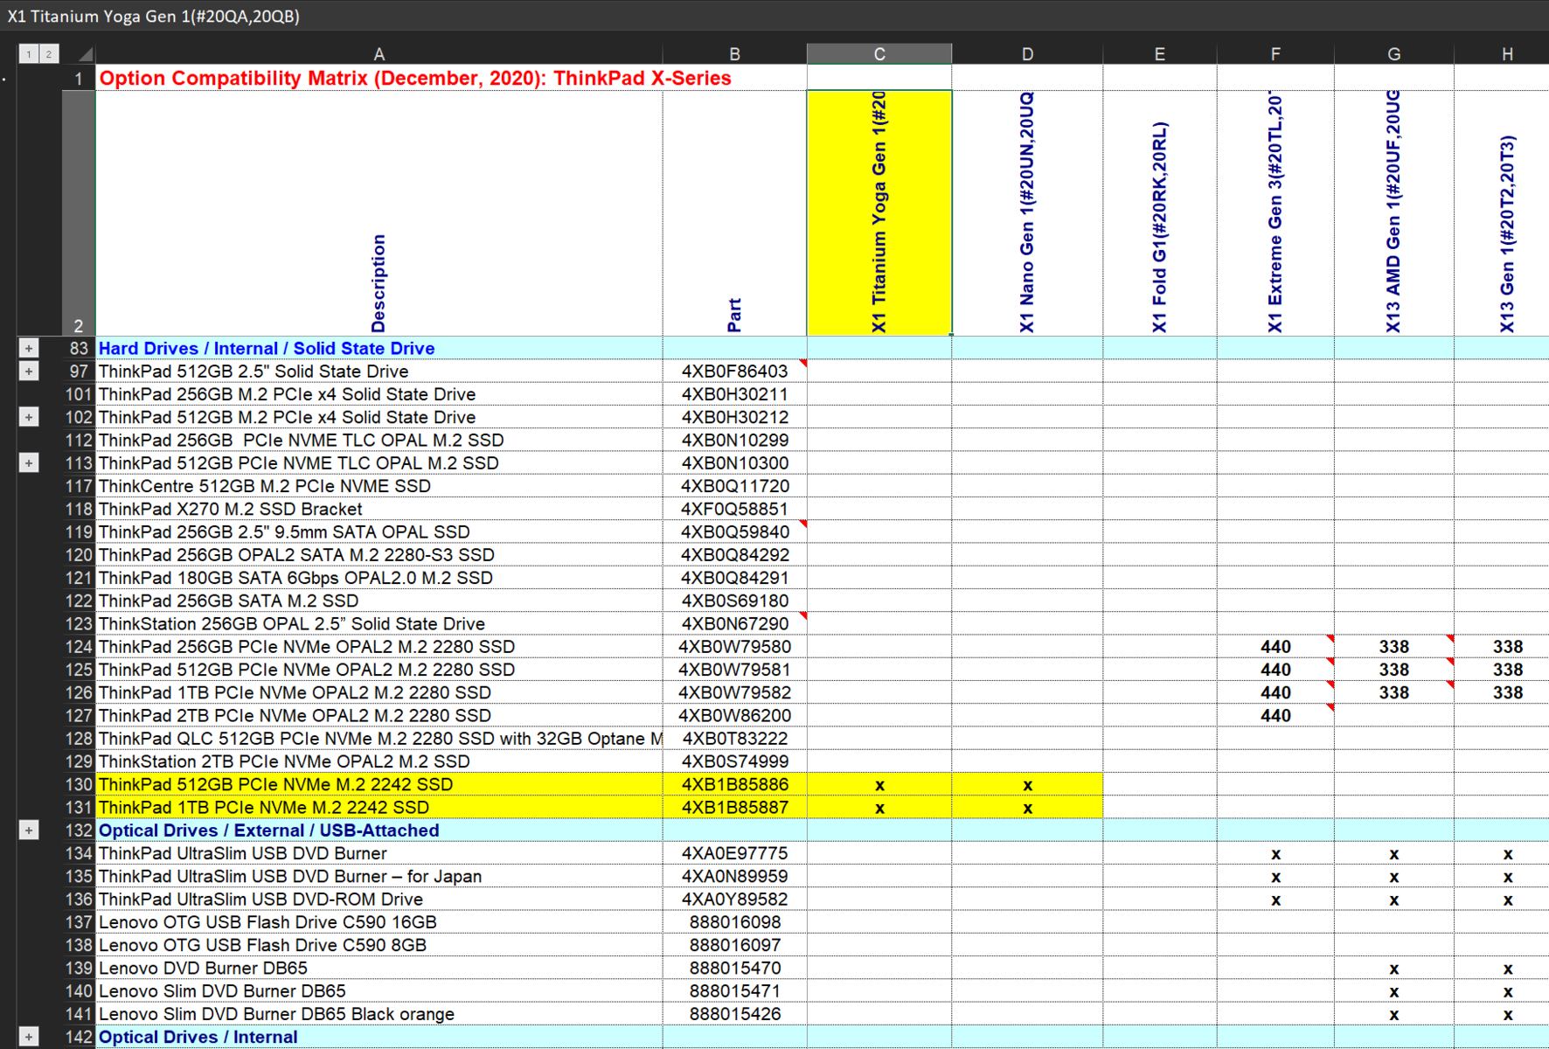The image size is (1549, 1049).
Task: Select part number 4XB1B85886 cell
Action: click(x=734, y=784)
